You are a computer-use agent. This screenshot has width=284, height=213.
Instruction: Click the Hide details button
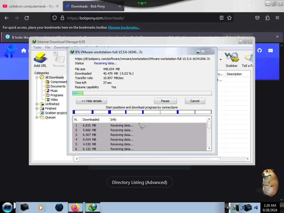(92, 101)
